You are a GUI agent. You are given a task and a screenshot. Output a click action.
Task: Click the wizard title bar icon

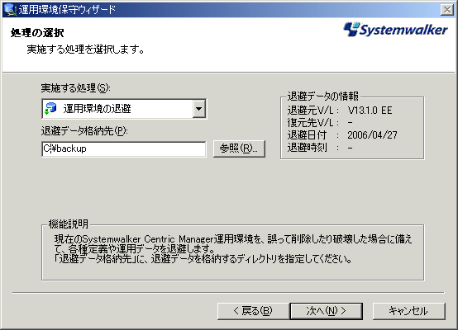11,10
